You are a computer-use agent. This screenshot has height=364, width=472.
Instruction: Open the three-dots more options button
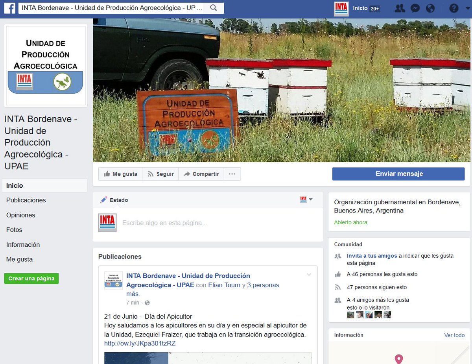click(232, 174)
